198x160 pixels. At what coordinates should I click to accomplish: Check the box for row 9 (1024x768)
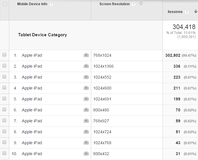point(4,142)
